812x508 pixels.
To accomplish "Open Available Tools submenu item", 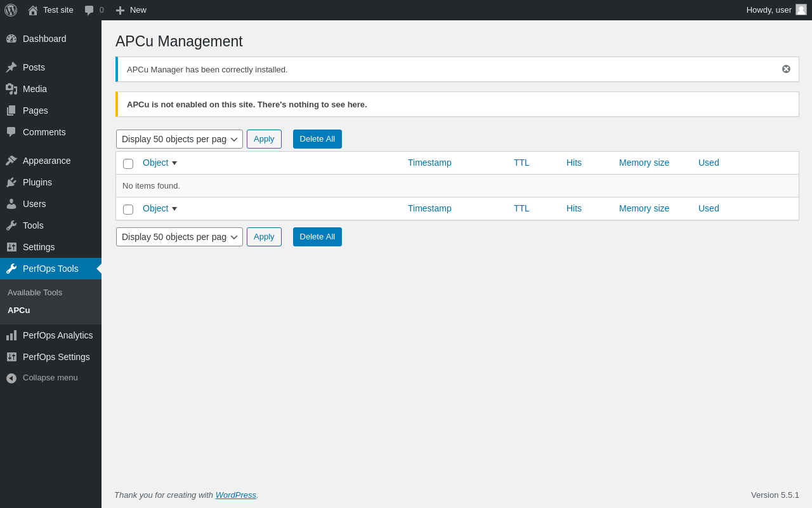I will (x=35, y=293).
